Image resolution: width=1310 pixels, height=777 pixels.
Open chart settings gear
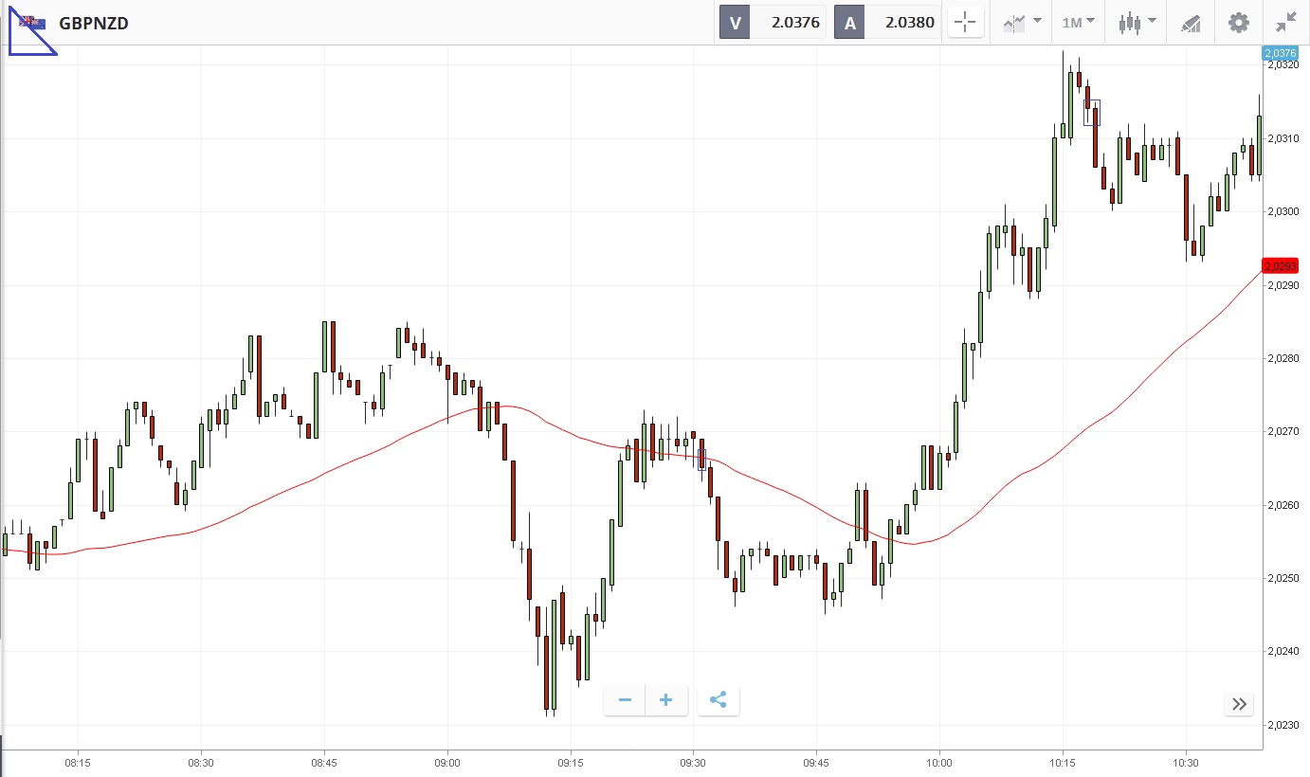click(1239, 23)
